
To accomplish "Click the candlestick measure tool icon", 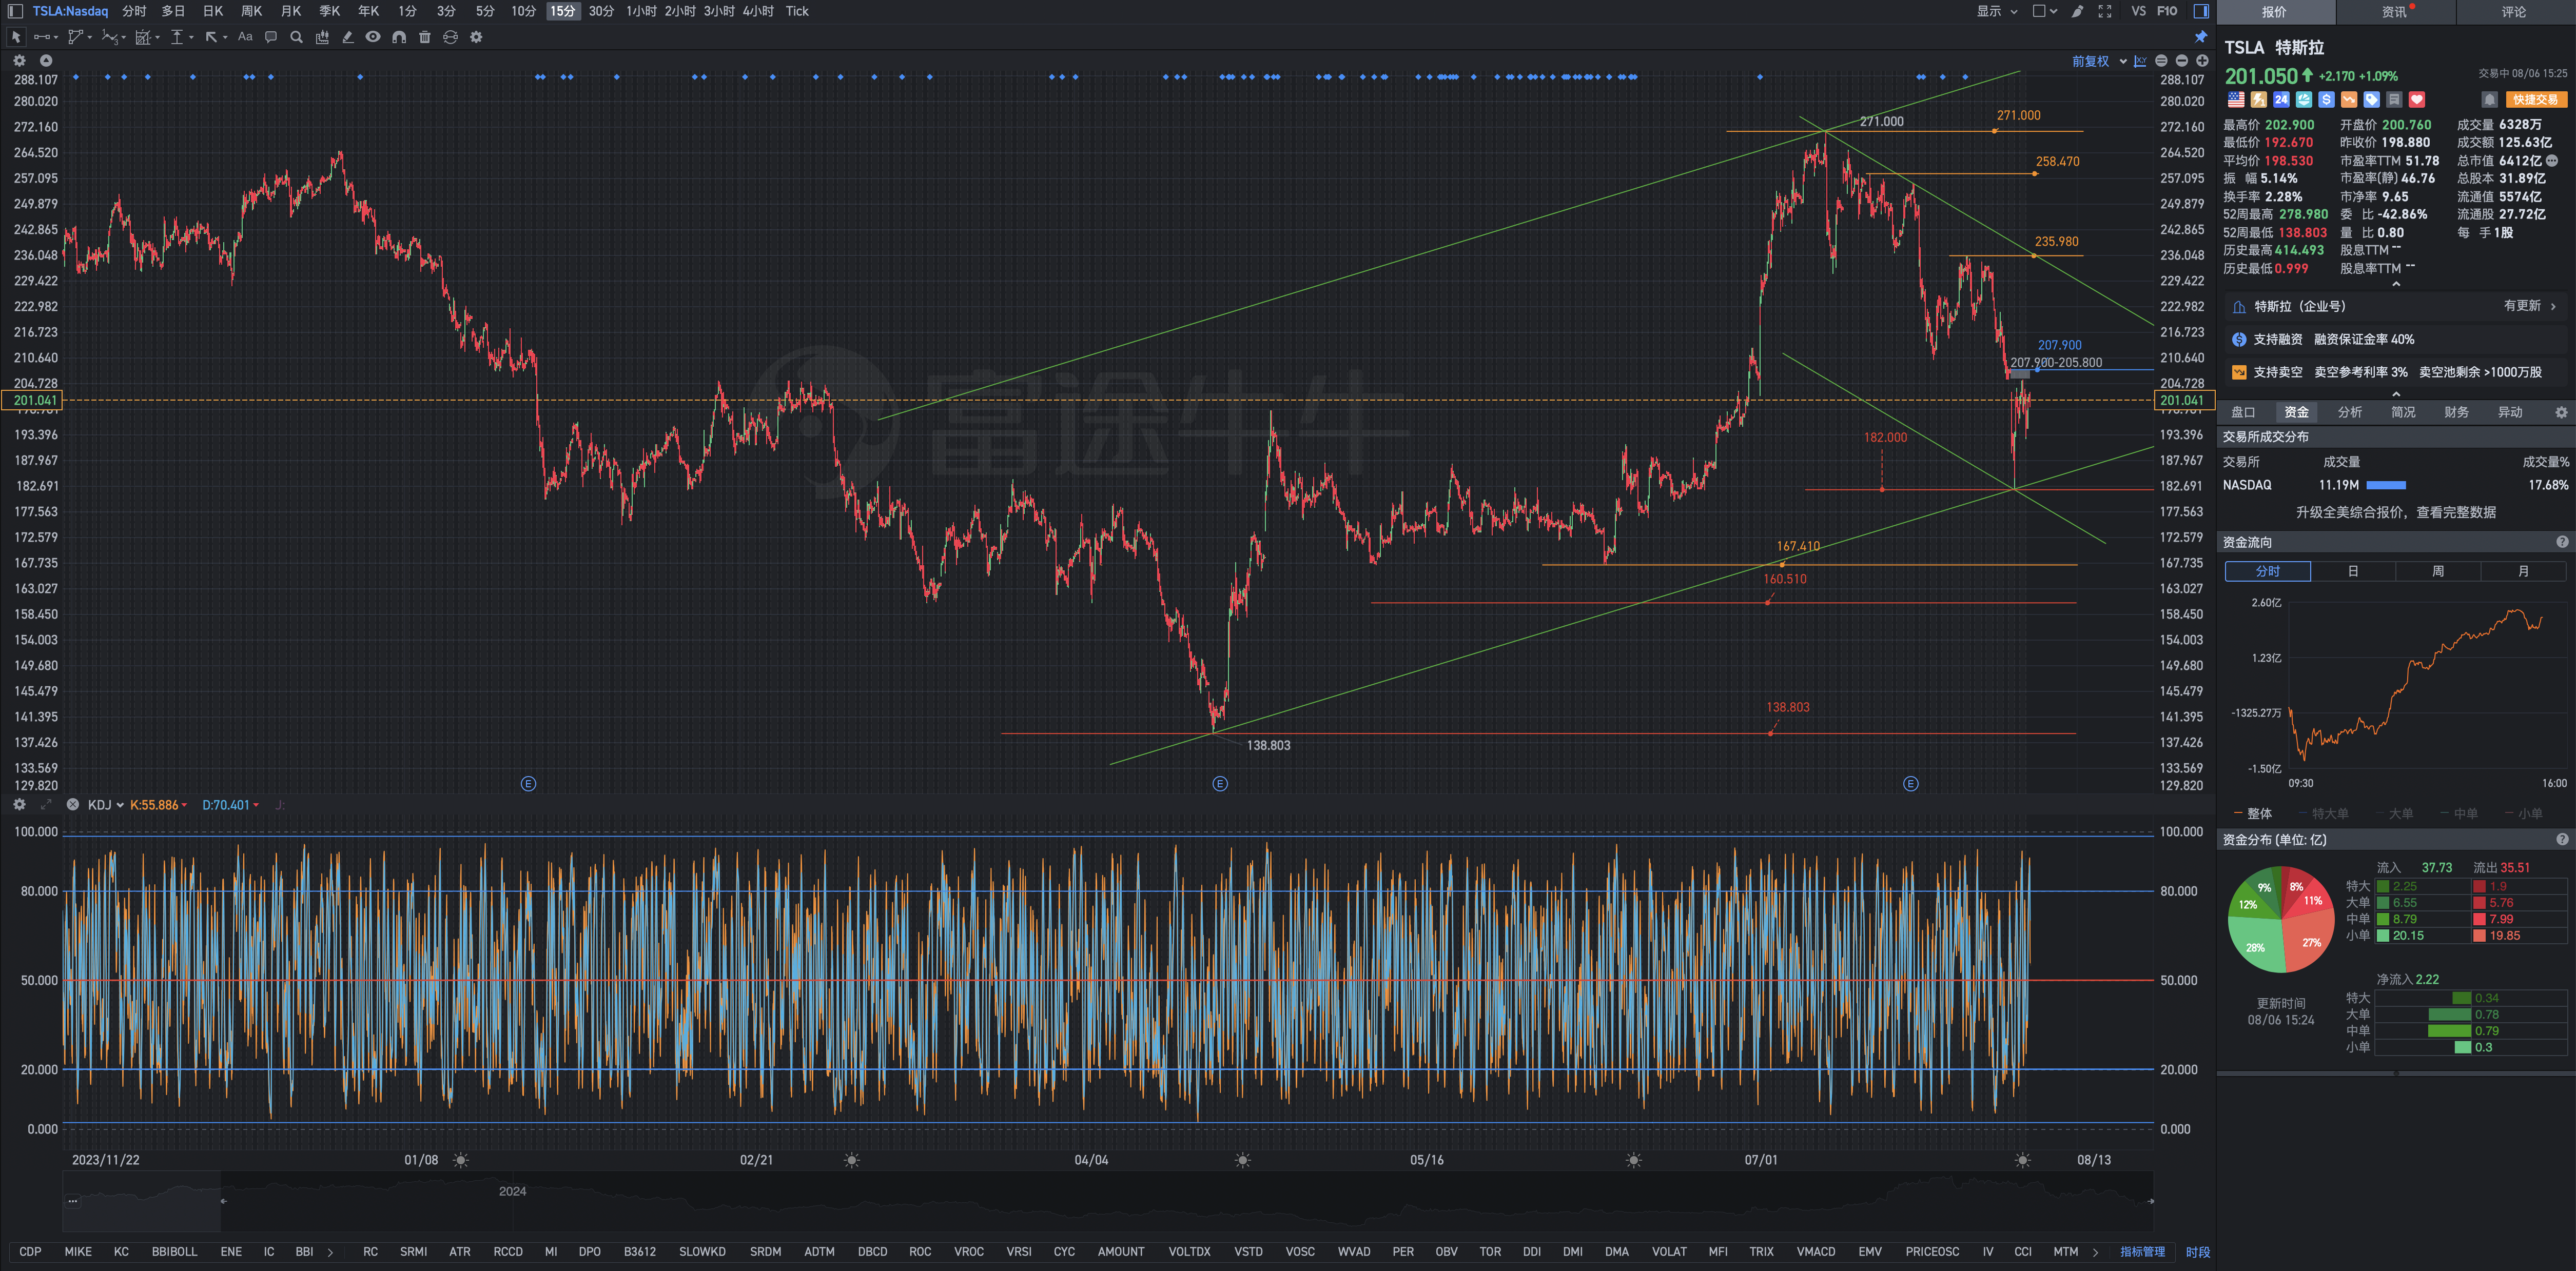I will point(322,37).
